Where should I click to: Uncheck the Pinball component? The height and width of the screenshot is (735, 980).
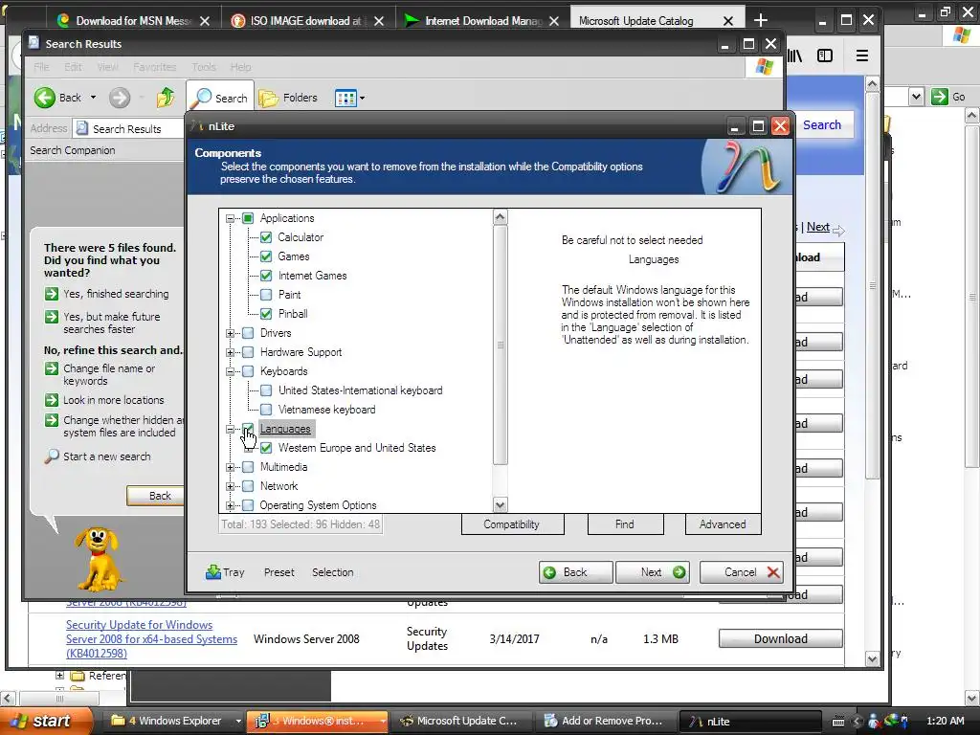click(x=266, y=314)
